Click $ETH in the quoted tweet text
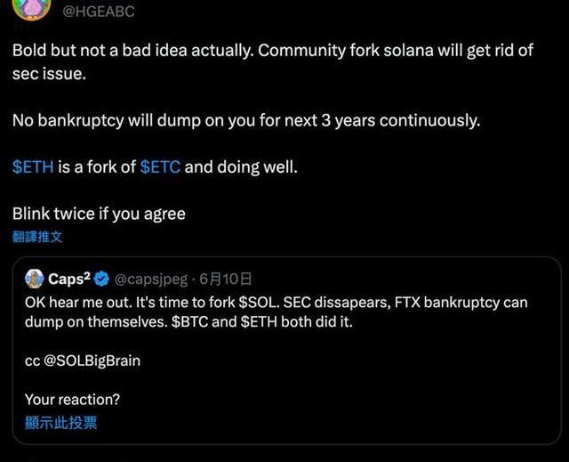The image size is (569, 462). [x=259, y=322]
